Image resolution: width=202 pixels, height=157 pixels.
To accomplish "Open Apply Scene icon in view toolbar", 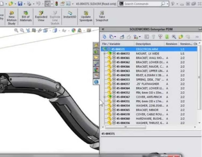I will click(80, 31).
